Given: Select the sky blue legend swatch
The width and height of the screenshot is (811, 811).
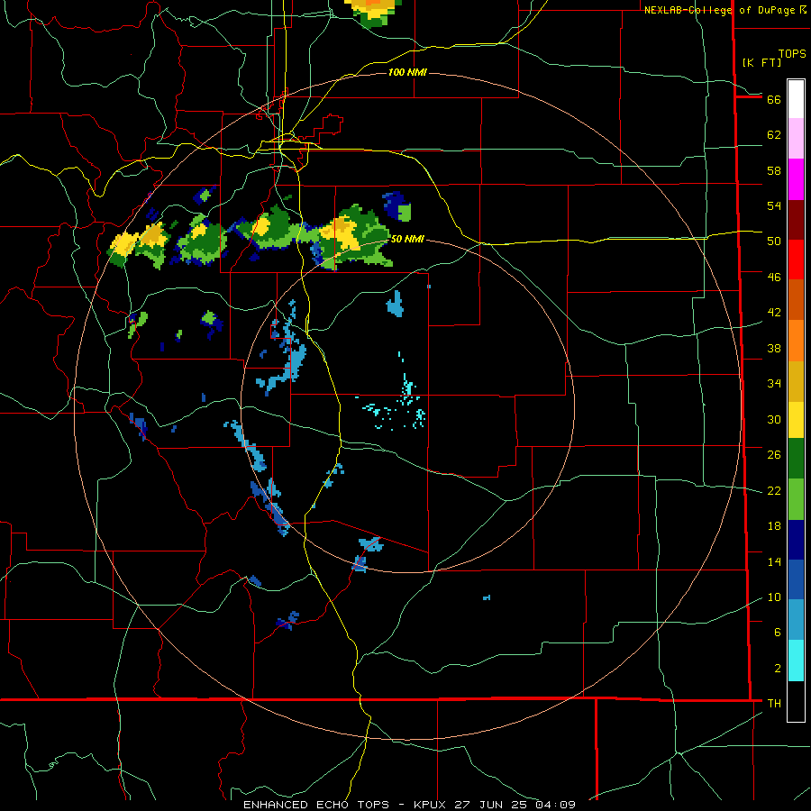Looking at the screenshot, I should pyautogui.click(x=796, y=620).
